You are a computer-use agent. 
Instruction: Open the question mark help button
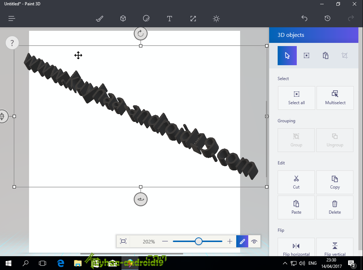12,43
